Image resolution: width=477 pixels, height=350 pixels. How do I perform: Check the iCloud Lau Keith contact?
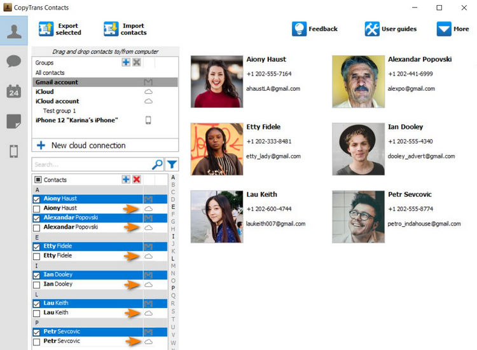click(36, 313)
